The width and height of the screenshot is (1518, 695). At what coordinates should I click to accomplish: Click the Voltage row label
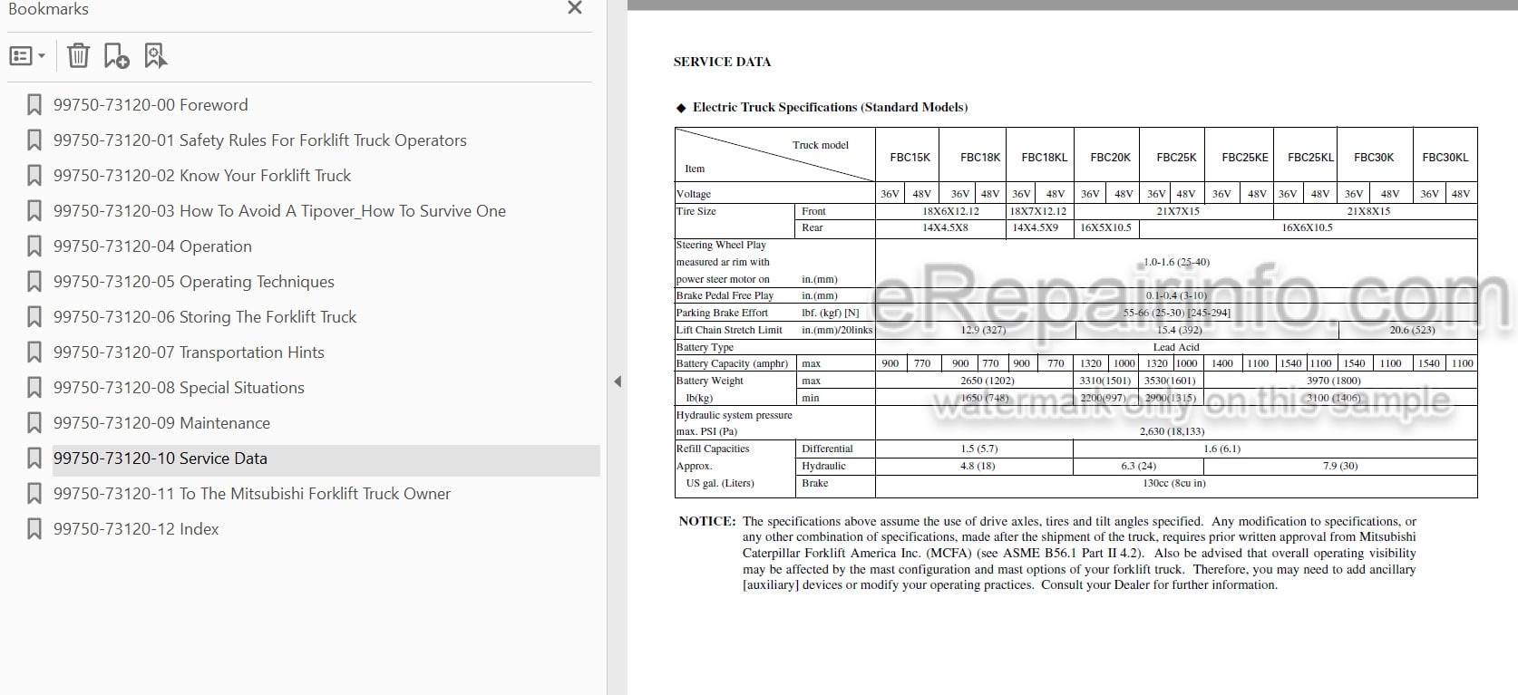[694, 194]
